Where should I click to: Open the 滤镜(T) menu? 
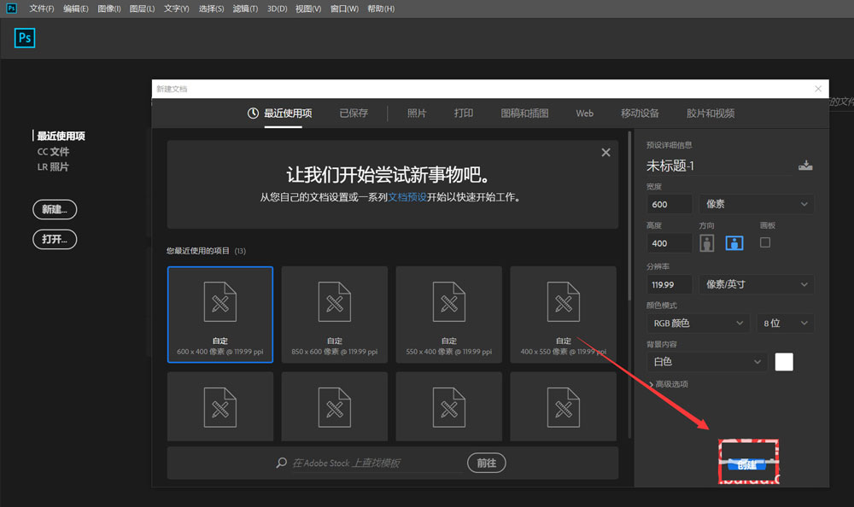point(248,9)
